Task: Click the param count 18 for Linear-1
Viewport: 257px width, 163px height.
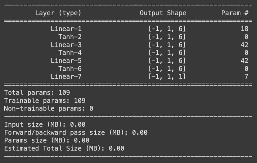Action: 244,29
